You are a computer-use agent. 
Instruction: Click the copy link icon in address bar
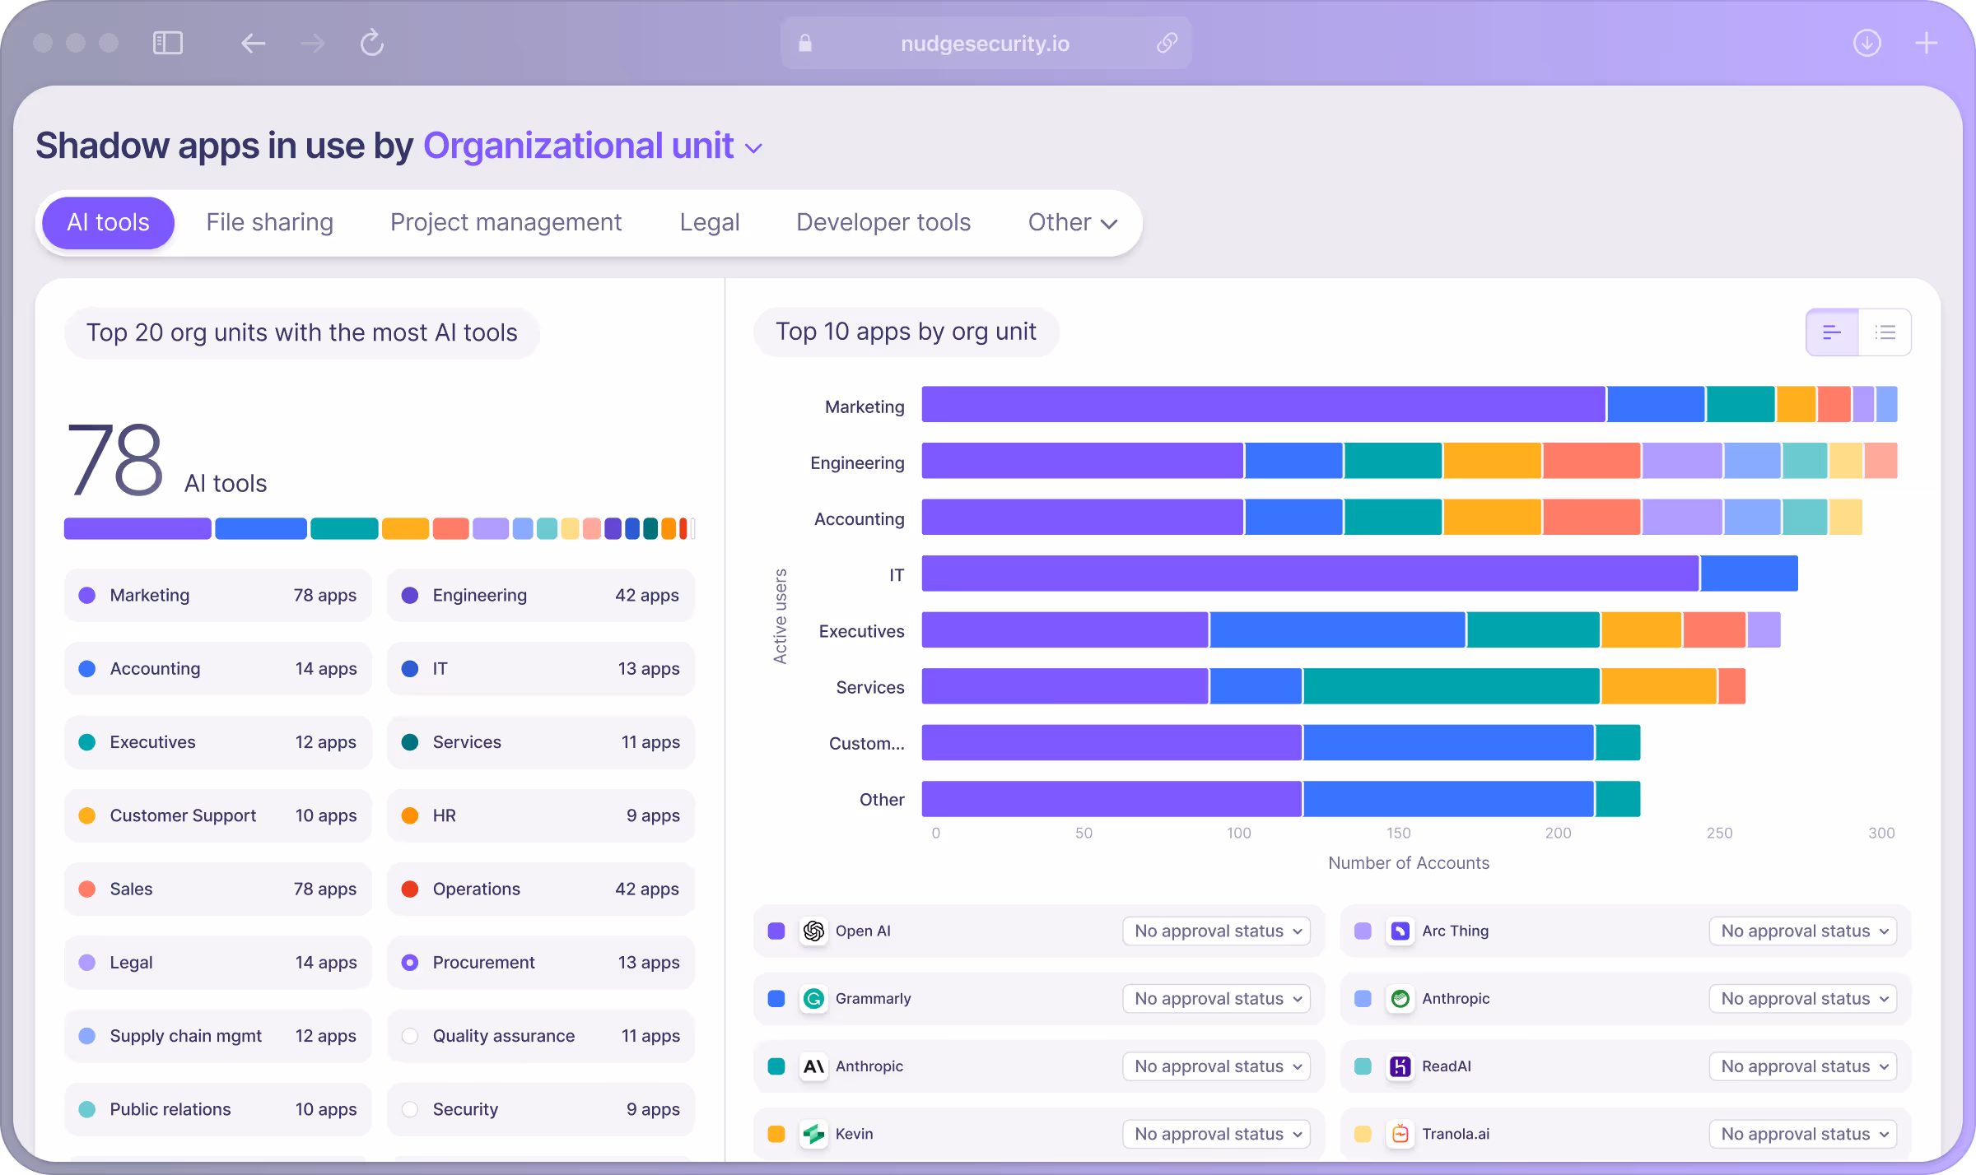(x=1167, y=43)
